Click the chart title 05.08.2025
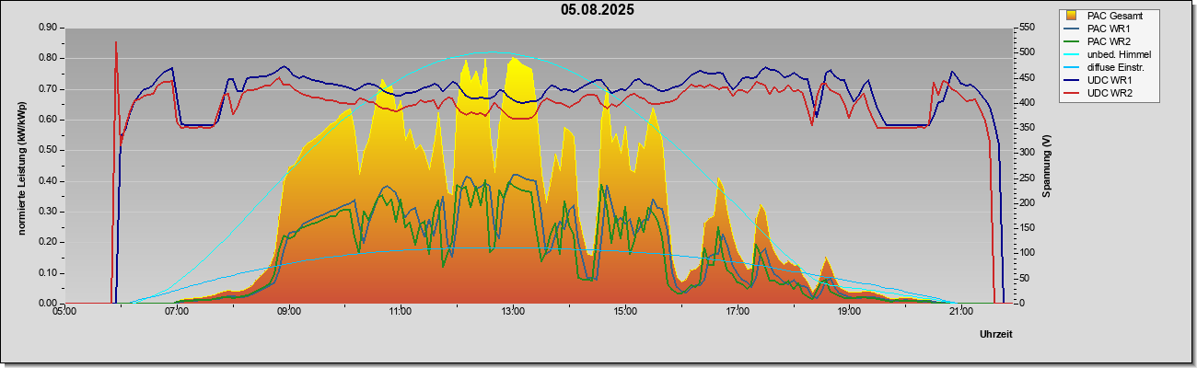Image resolution: width=1197 pixels, height=368 pixels. pos(598,10)
